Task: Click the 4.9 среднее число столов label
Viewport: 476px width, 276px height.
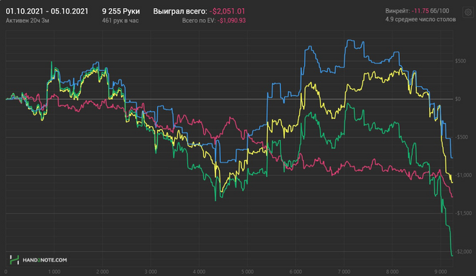Action: (x=420, y=20)
